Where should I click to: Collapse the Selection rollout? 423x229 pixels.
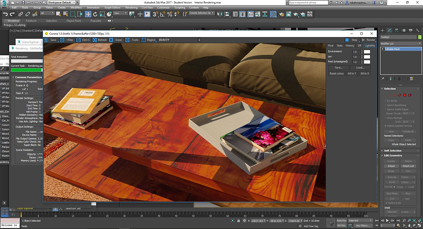pyautogui.click(x=389, y=89)
